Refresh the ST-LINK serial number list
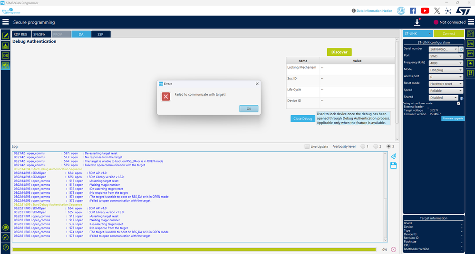Screen dimensions: 475x254 (461, 49)
